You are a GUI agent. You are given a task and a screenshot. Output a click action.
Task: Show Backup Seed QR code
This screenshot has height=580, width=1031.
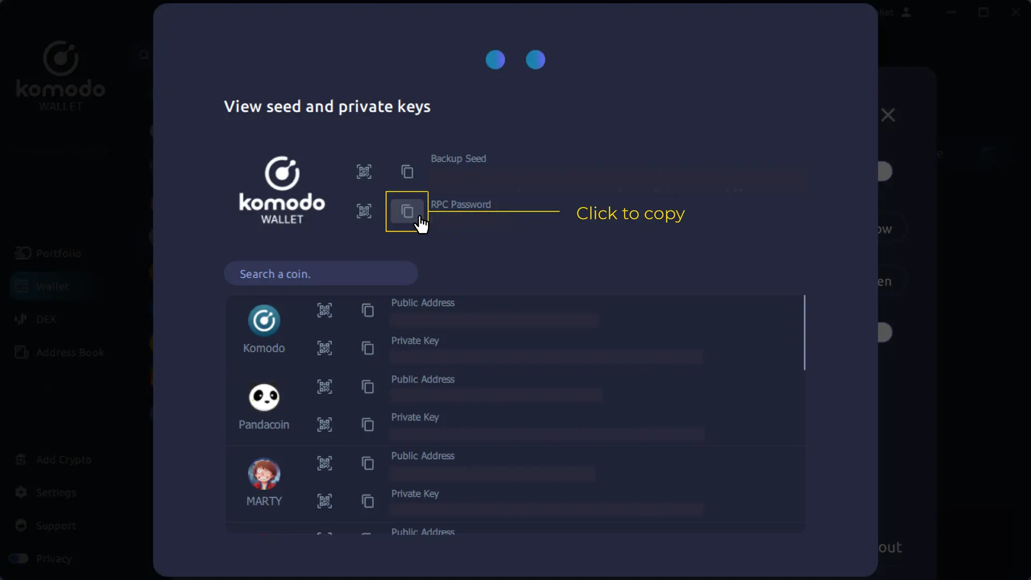(x=365, y=171)
